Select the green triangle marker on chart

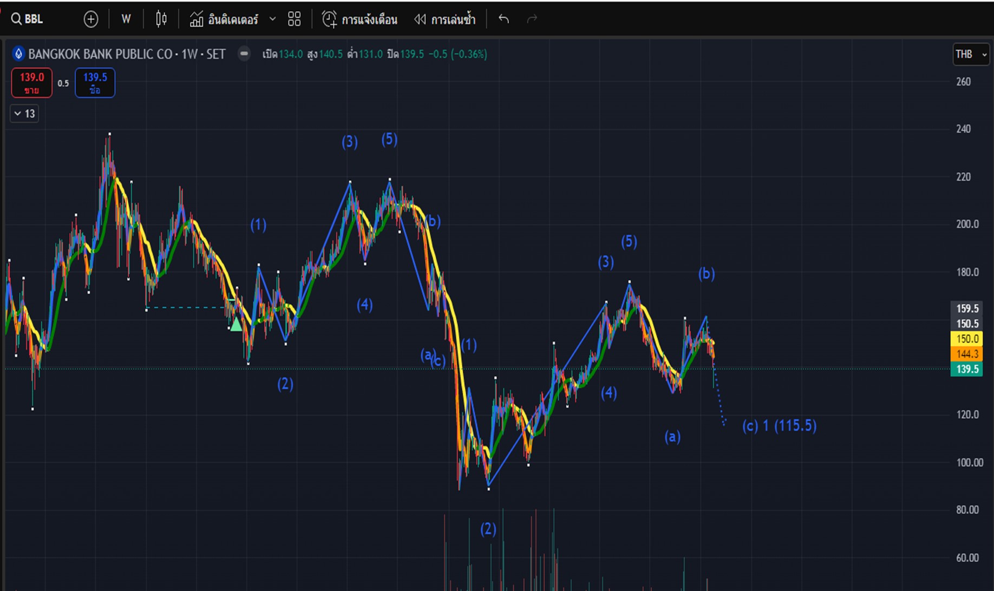(x=236, y=325)
